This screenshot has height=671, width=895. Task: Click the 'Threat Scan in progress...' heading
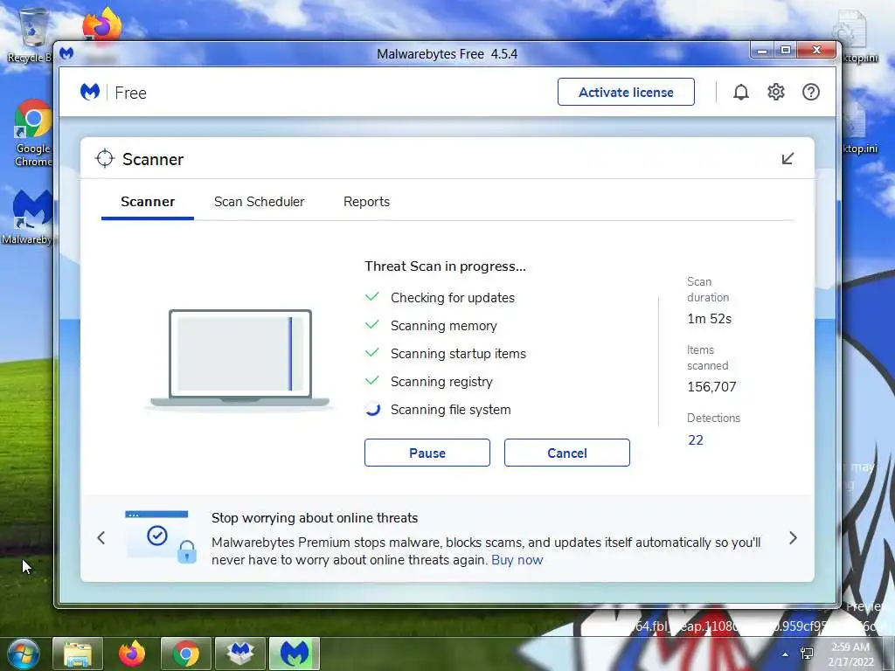[x=445, y=266]
